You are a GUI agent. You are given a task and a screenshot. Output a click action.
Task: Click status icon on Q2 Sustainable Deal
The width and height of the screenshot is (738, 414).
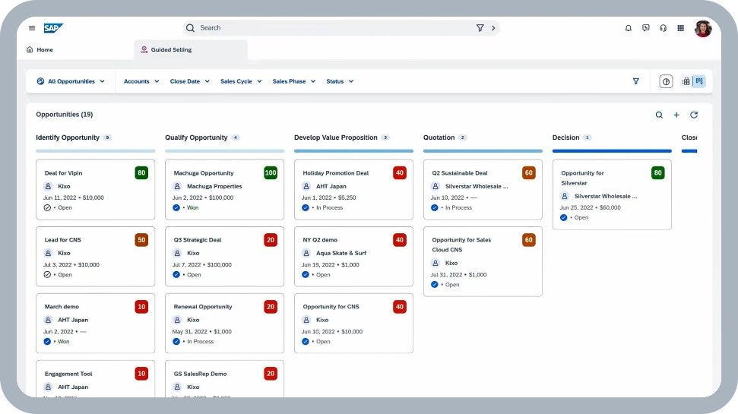pyautogui.click(x=435, y=207)
